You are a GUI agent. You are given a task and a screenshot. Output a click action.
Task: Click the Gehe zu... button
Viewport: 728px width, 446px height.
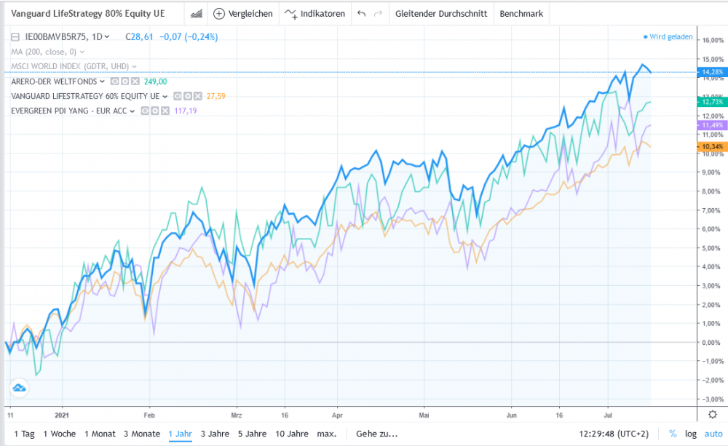click(x=377, y=434)
